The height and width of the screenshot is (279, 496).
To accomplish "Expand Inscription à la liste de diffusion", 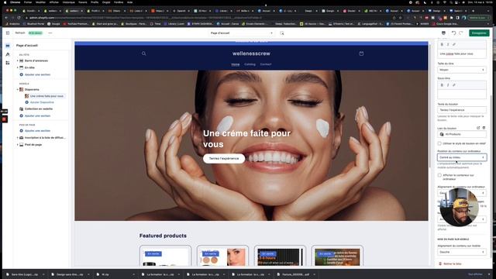I will point(17,138).
